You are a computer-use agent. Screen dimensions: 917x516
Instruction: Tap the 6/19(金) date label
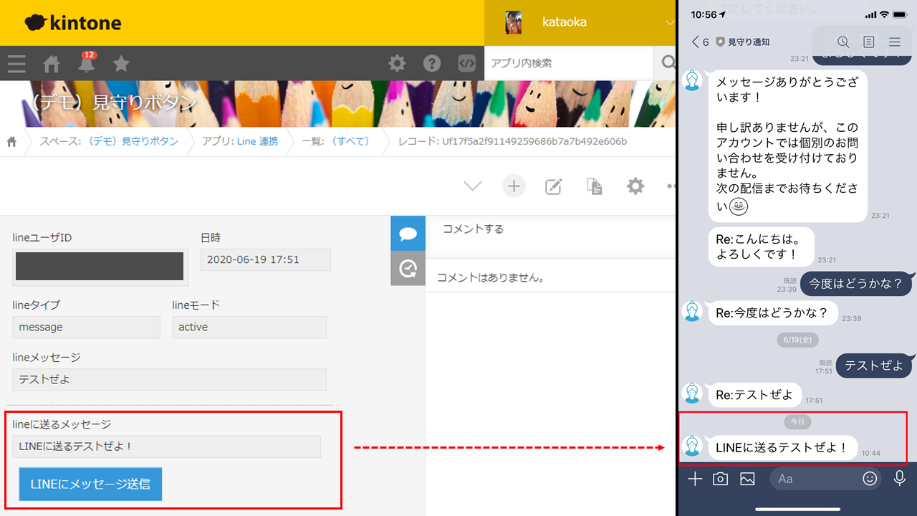797,340
